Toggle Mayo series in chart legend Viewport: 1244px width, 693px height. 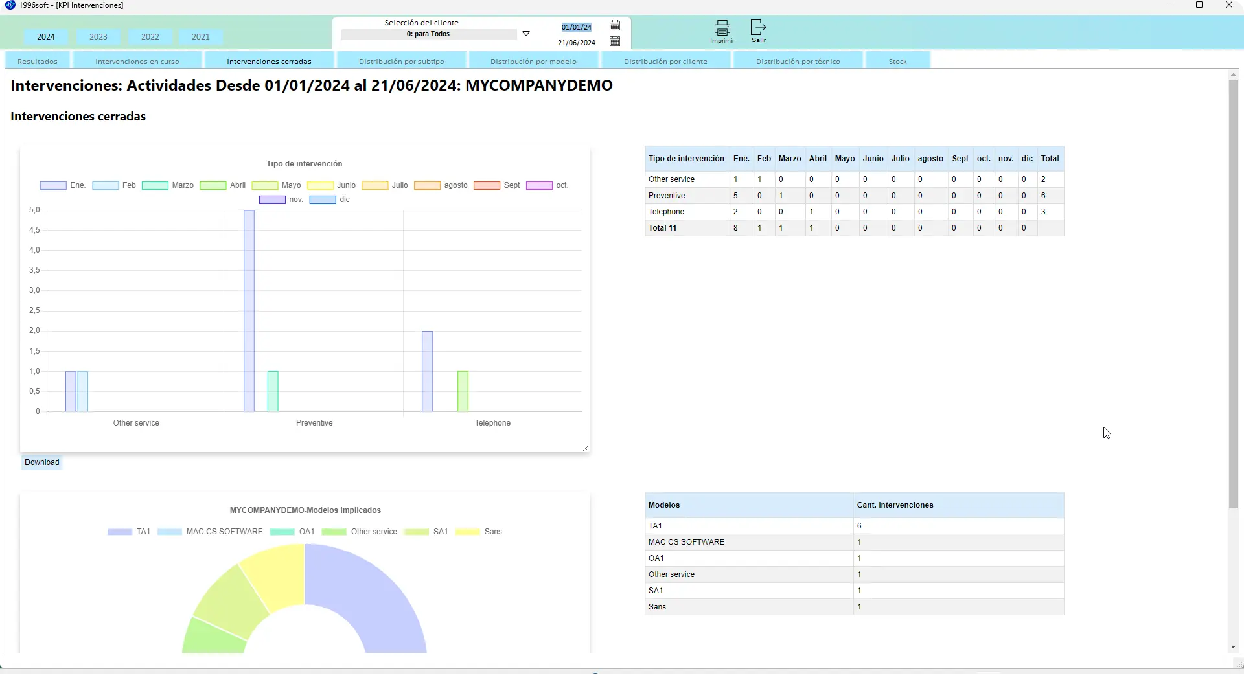point(277,185)
